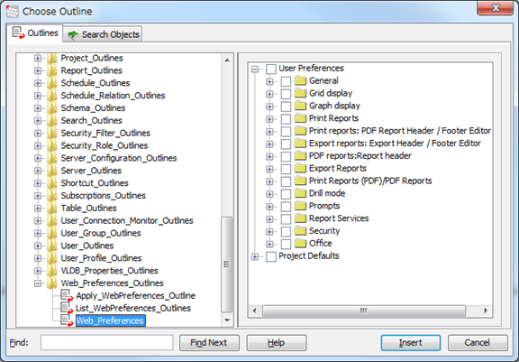Select the User_Connection_Monitor_Outlines label

coord(127,221)
